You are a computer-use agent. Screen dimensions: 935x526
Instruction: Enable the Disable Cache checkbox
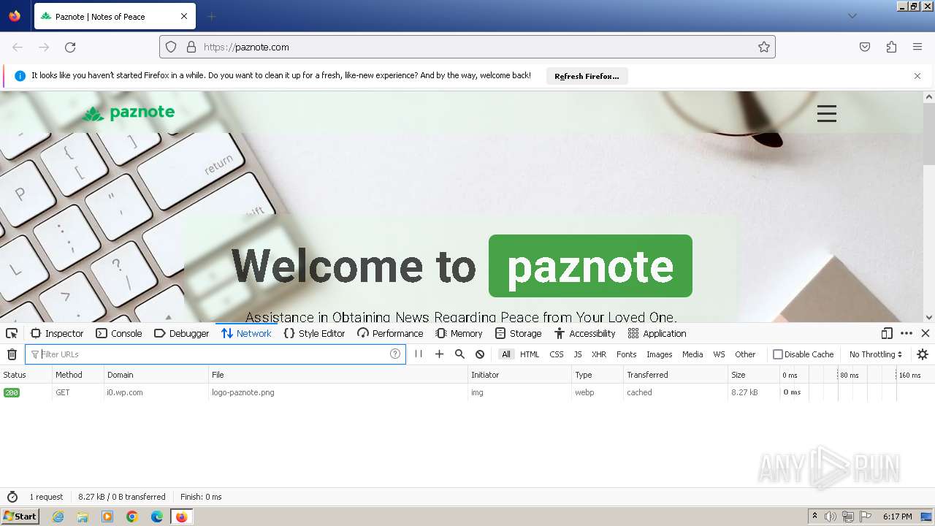click(x=778, y=354)
